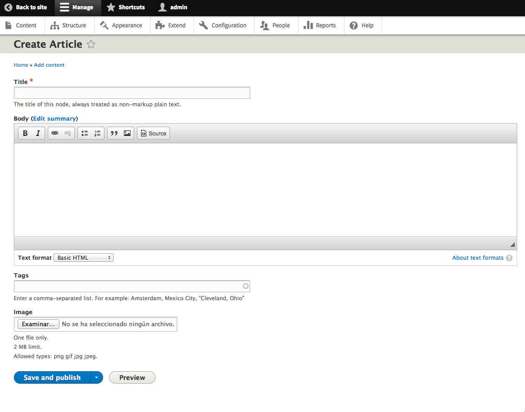525x412 pixels.
Task: Insert a bulleted list in the Body
Action: (84, 133)
